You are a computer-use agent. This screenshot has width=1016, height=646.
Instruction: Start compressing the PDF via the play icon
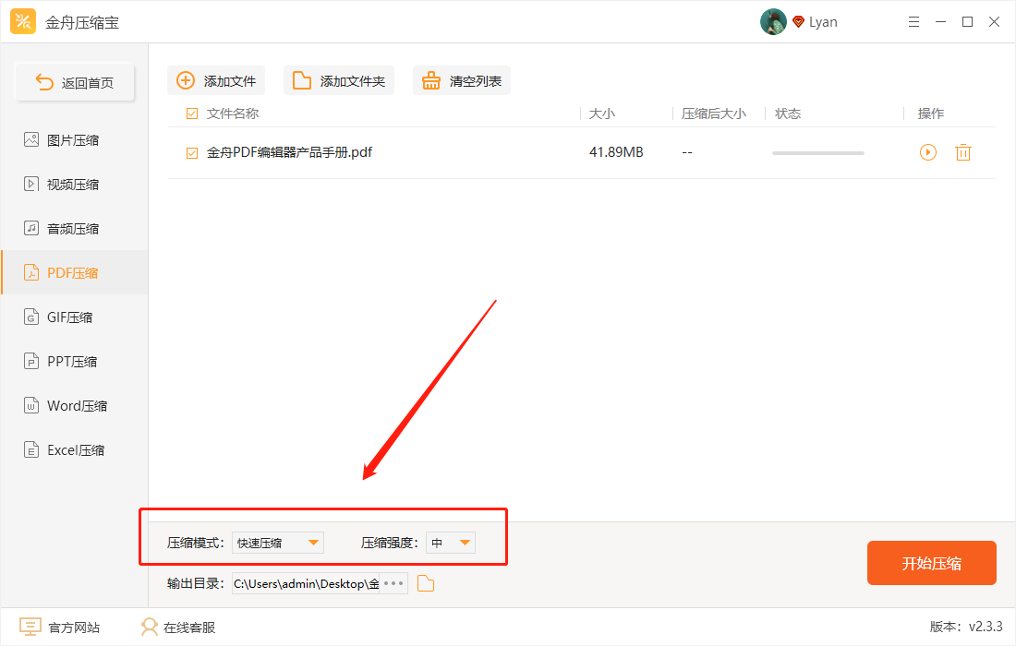[x=927, y=152]
